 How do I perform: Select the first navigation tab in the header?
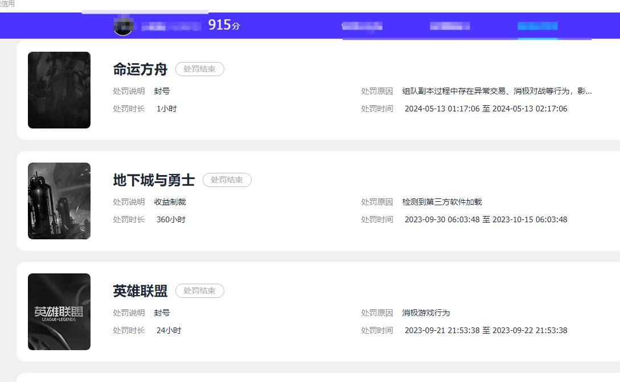(362, 26)
